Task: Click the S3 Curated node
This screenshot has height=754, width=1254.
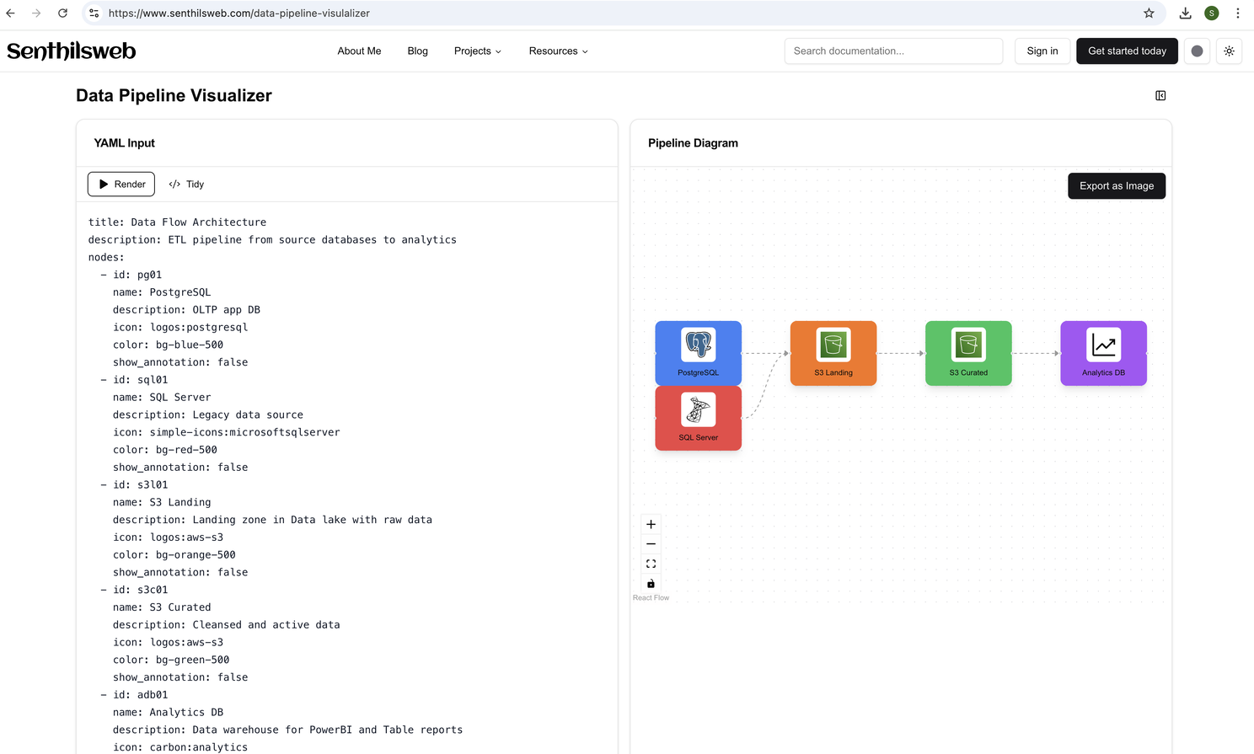Action: 967,353
